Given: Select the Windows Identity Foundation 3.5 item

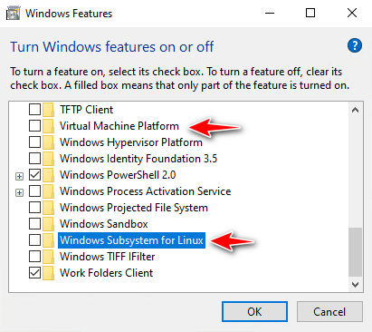Looking at the screenshot, I should click(x=138, y=159).
